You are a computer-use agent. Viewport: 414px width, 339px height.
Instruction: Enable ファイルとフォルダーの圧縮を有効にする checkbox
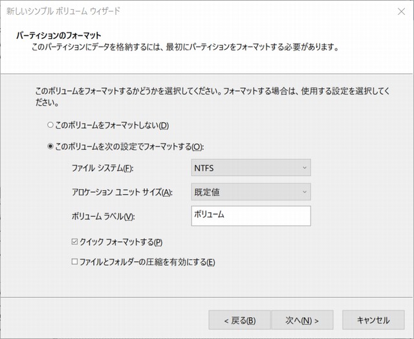(x=75, y=262)
